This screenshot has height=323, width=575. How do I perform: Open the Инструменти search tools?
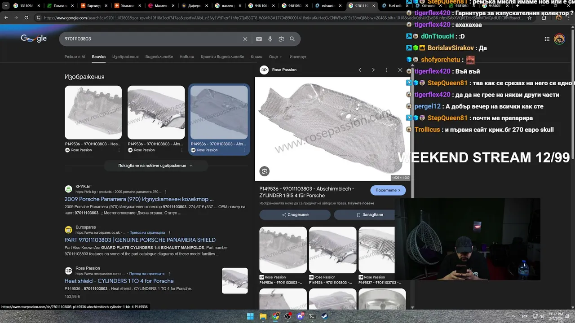[298, 57]
